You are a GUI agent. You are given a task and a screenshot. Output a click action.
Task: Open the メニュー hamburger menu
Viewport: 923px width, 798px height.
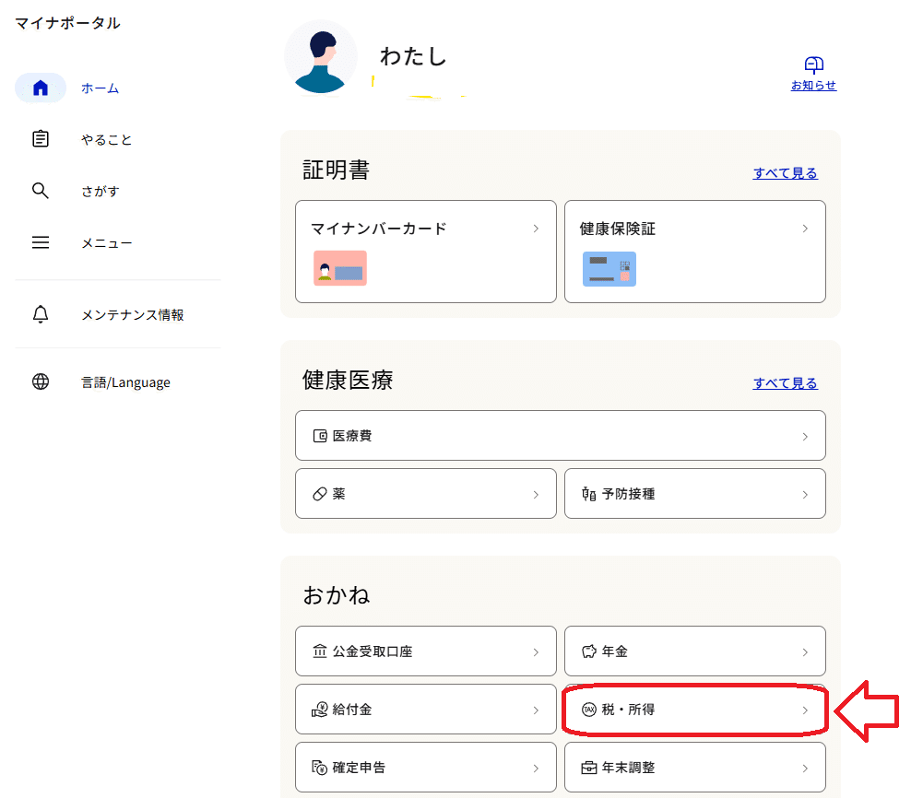point(41,242)
